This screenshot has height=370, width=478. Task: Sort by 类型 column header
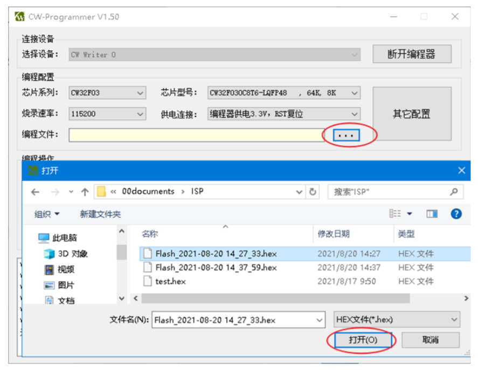(406, 234)
